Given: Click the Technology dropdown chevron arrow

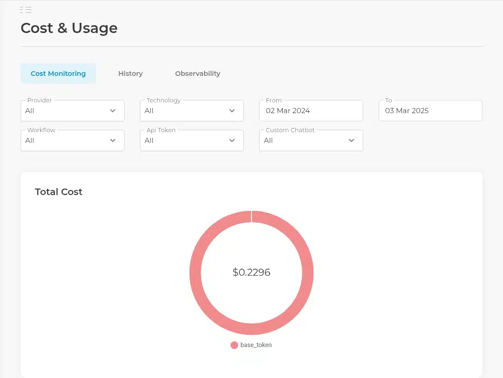Looking at the screenshot, I should (232, 111).
